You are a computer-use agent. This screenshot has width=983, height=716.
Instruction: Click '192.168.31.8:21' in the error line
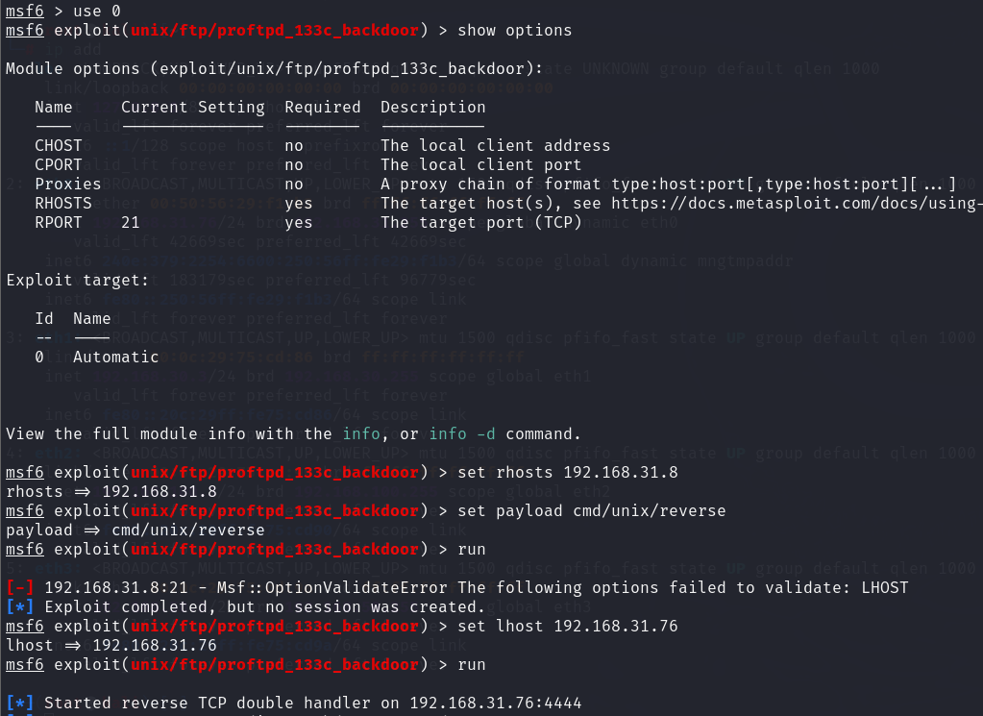[116, 588]
